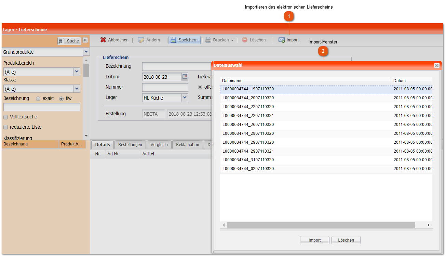Open the Lager HL Küche dropdown
This screenshot has width=446, height=257.
pos(185,98)
